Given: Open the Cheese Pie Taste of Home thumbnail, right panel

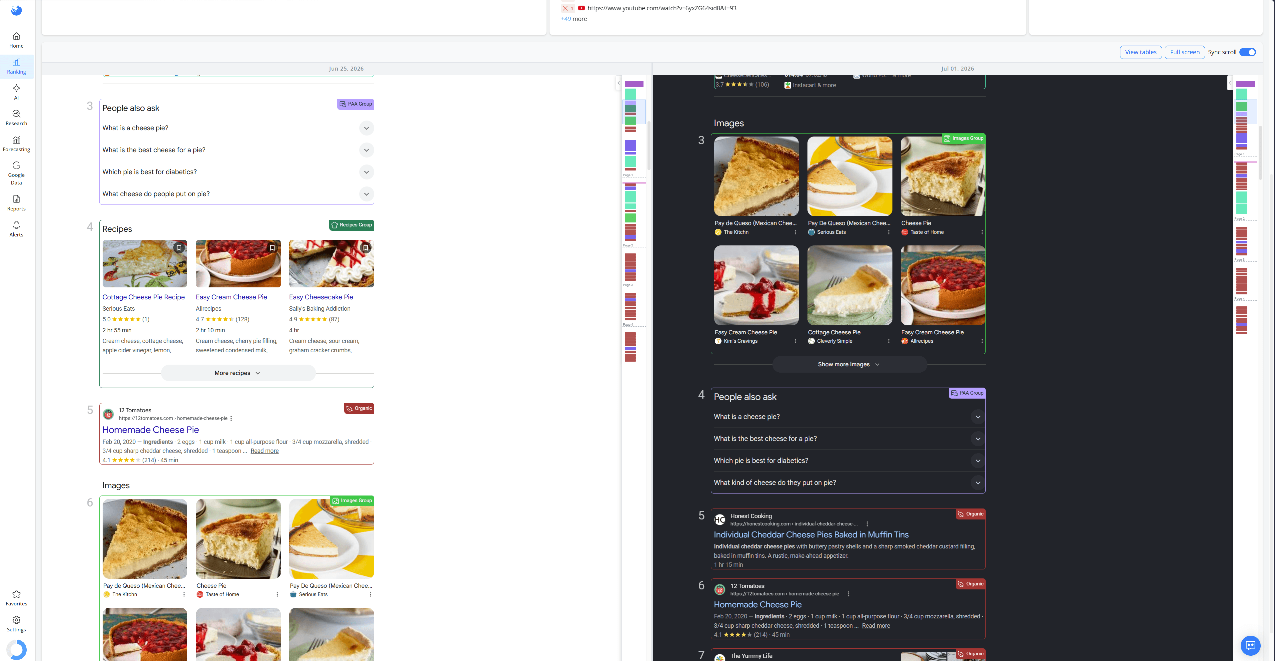Looking at the screenshot, I should click(942, 176).
